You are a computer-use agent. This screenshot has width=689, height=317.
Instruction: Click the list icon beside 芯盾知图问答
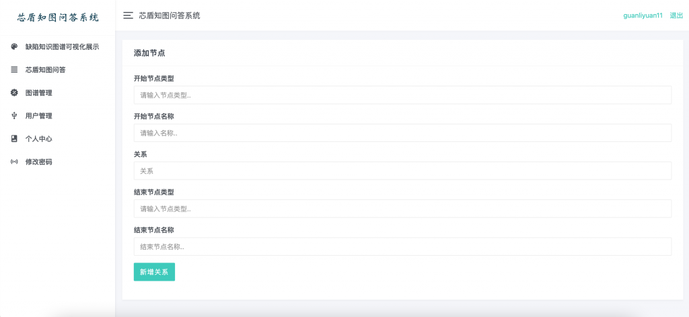point(14,69)
